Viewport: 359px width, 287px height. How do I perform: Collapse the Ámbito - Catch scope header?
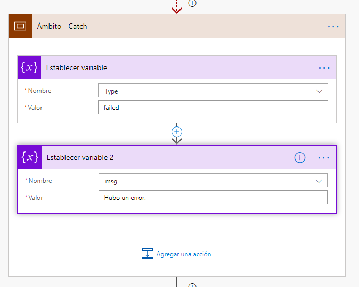click(x=176, y=26)
